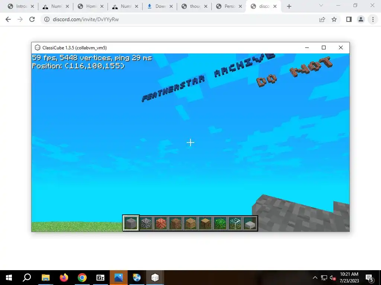Select the cobblestone block in the hotbar

pyautogui.click(x=146, y=223)
